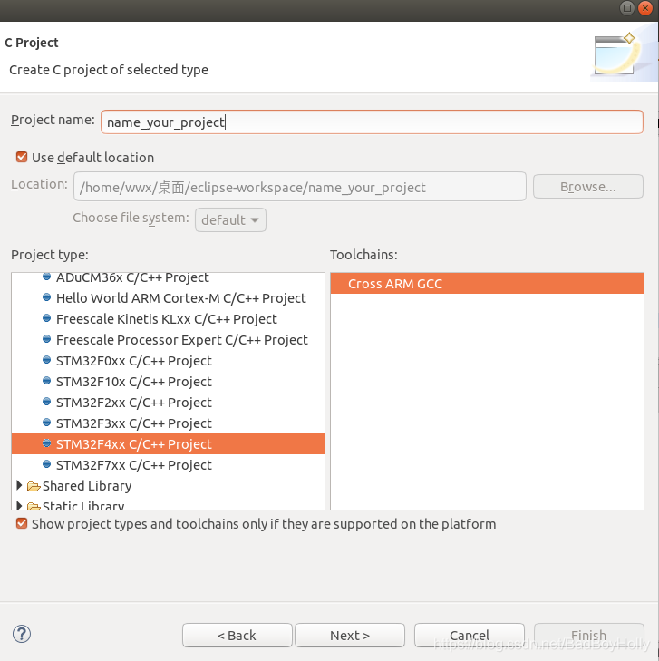Close the wizard window

pyautogui.click(x=645, y=8)
